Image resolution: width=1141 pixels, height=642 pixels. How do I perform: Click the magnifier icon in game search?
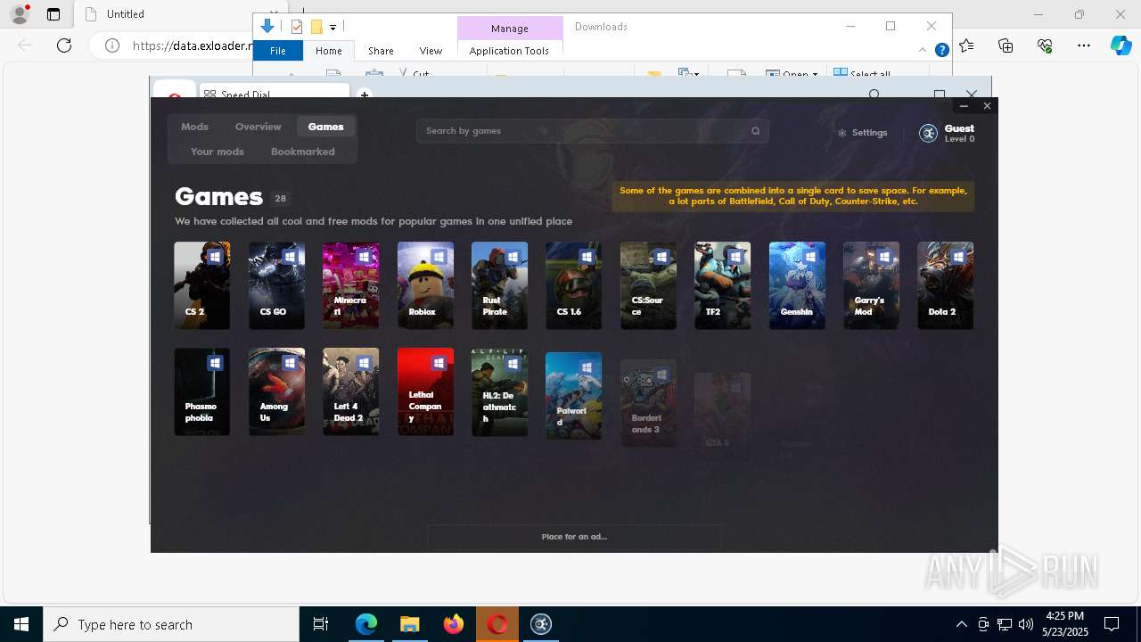point(755,131)
